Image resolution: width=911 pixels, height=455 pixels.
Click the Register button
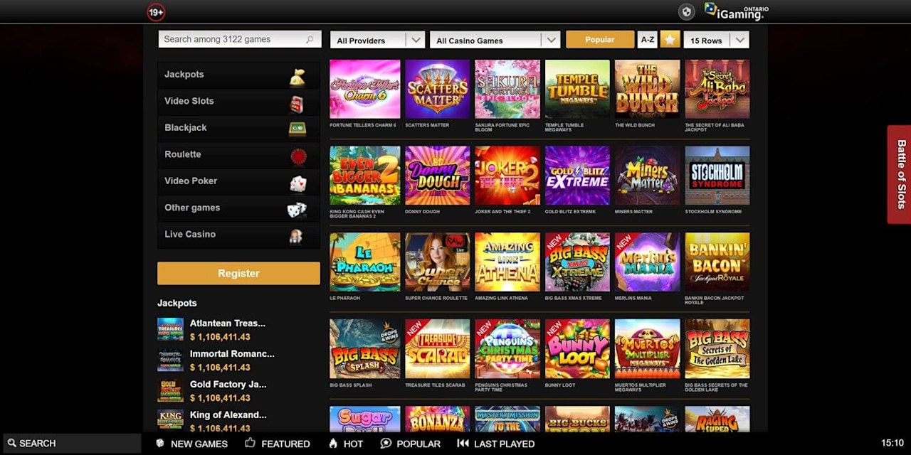click(238, 273)
